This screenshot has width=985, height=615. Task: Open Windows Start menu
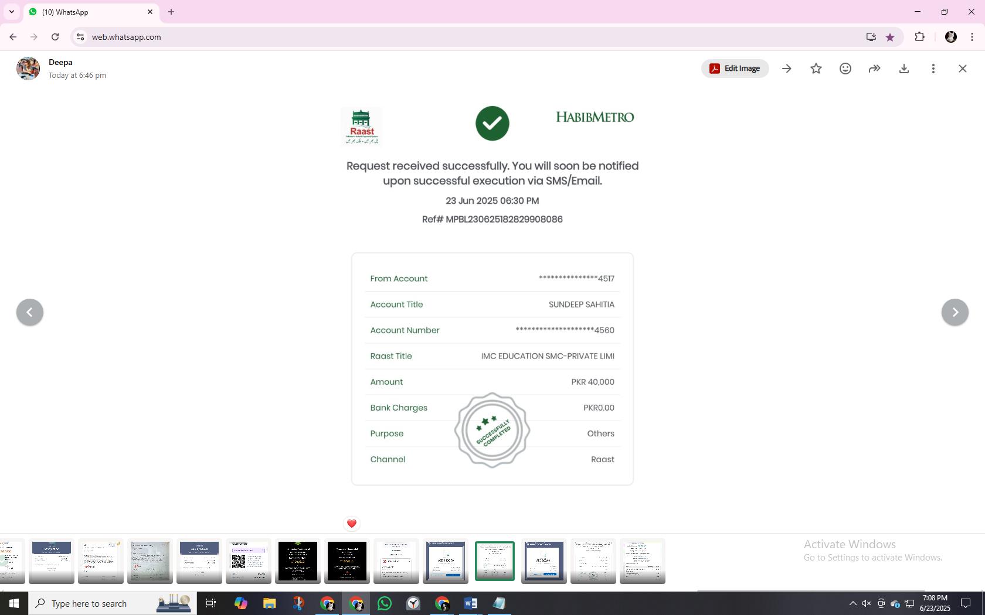(x=14, y=603)
